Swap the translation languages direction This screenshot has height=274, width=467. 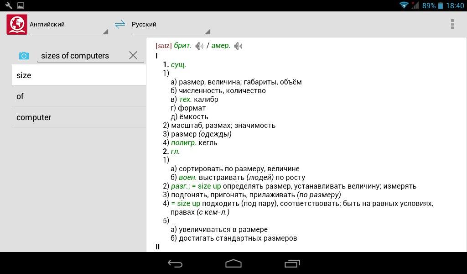(x=120, y=25)
